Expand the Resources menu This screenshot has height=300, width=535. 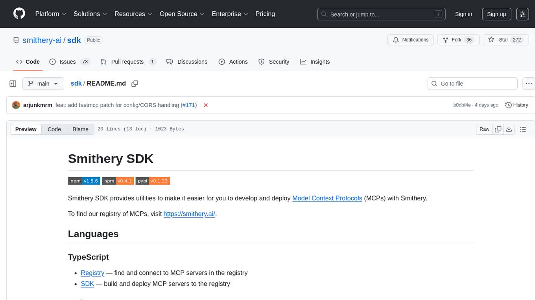tap(133, 14)
